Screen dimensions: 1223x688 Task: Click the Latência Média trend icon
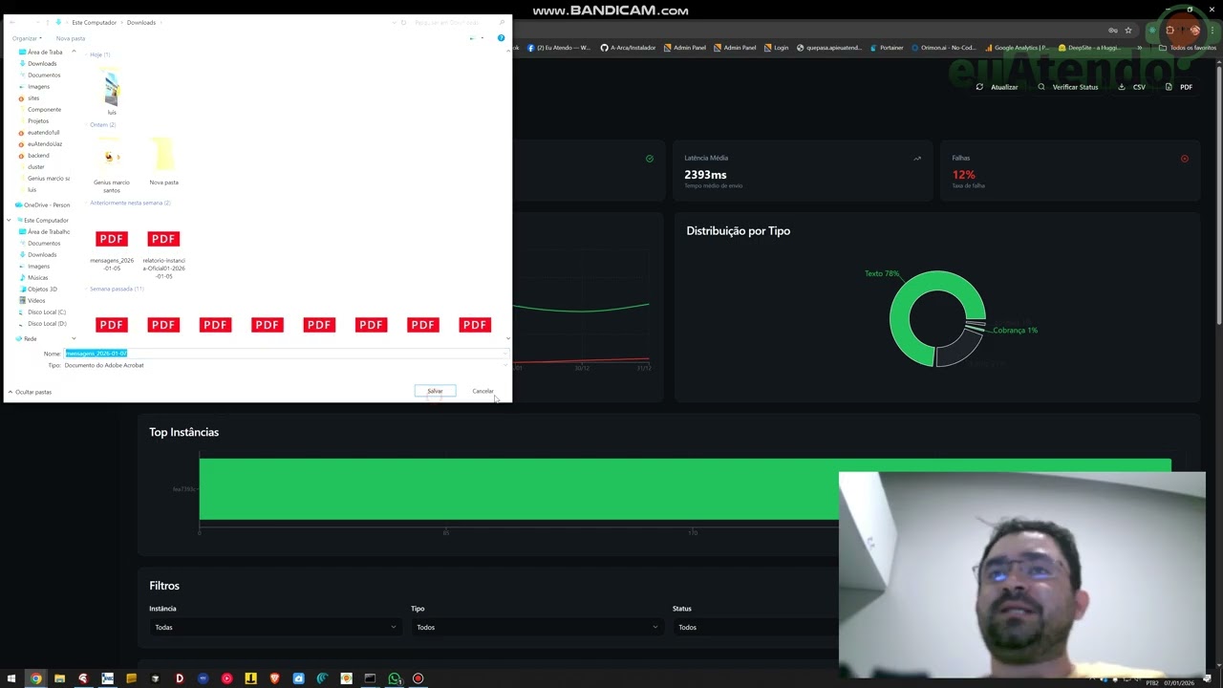[917, 159]
